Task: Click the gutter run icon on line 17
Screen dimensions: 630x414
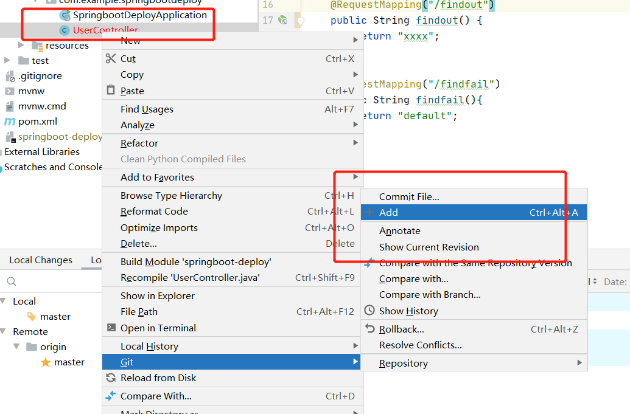Action: tap(283, 19)
